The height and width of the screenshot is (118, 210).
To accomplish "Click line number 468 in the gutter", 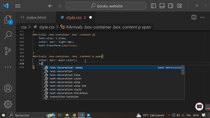I will [22, 56].
